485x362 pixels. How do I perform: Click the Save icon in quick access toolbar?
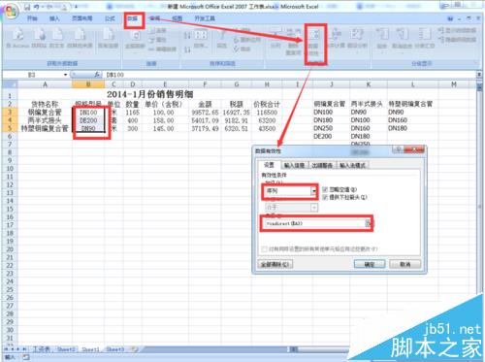tap(27, 7)
